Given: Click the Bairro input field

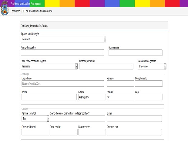Looking at the screenshot, I should pos(49,97).
